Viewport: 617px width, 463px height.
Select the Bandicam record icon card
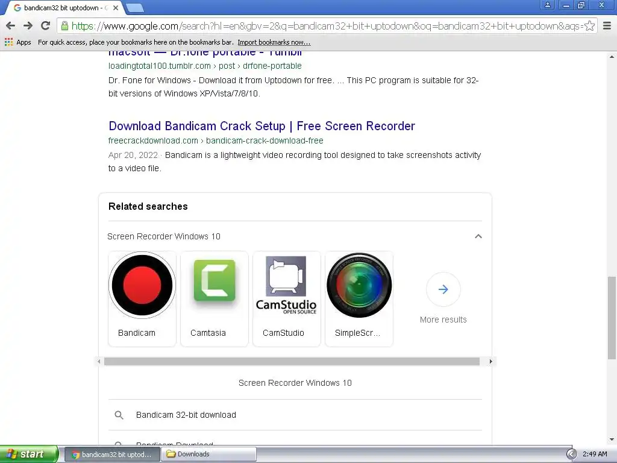pyautogui.click(x=142, y=299)
